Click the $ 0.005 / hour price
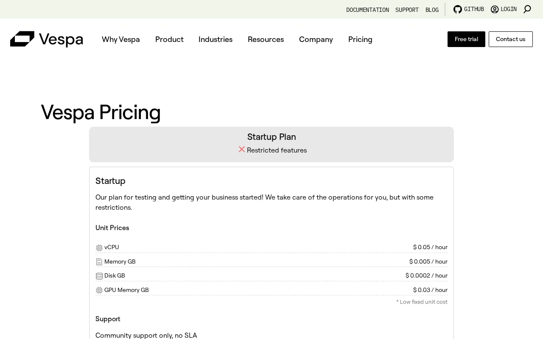 click(x=428, y=261)
